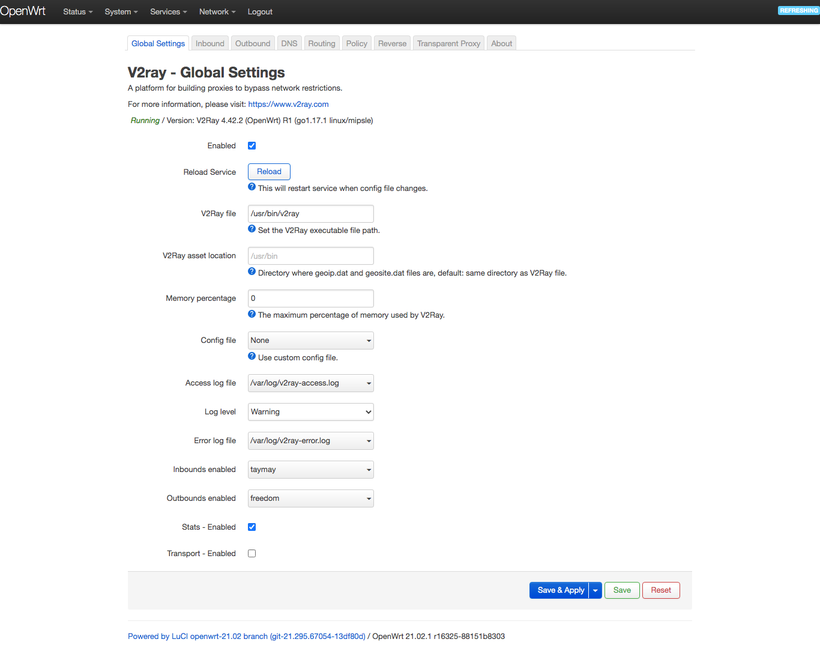This screenshot has width=820, height=645.
Task: Toggle the Enabled checkbox
Action: click(x=252, y=146)
